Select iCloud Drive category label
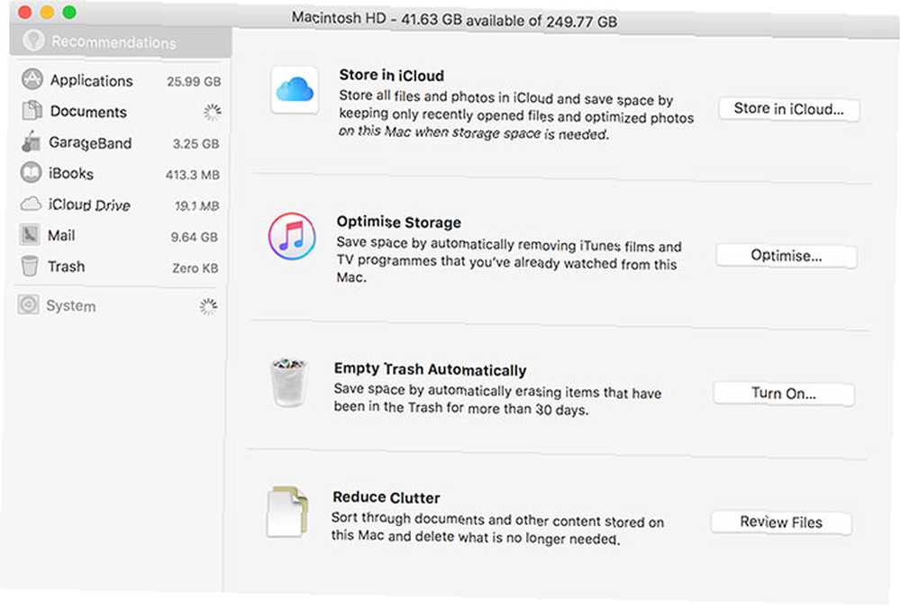 [x=89, y=205]
